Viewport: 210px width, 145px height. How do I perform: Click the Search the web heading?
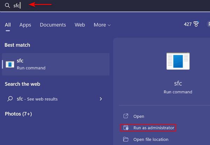point(22,84)
